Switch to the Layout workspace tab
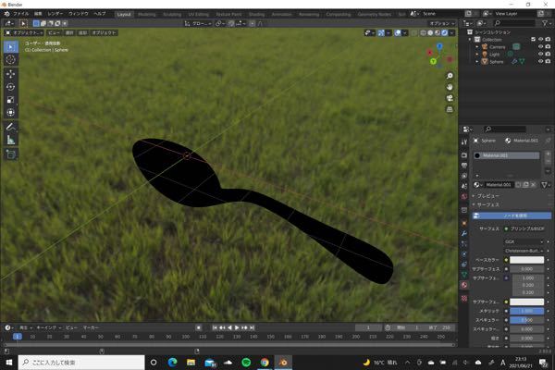 124,14
